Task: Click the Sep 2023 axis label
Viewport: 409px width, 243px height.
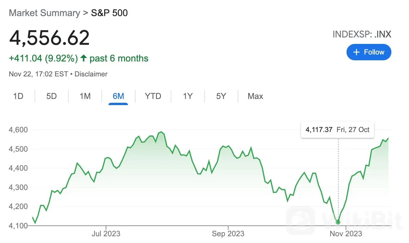Action: pyautogui.click(x=228, y=234)
